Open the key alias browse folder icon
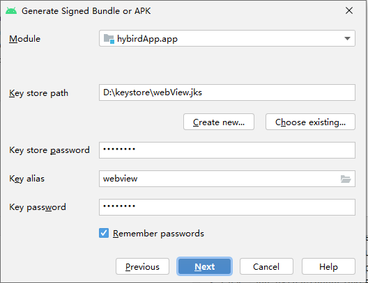This screenshot has height=283, width=368. (x=346, y=179)
